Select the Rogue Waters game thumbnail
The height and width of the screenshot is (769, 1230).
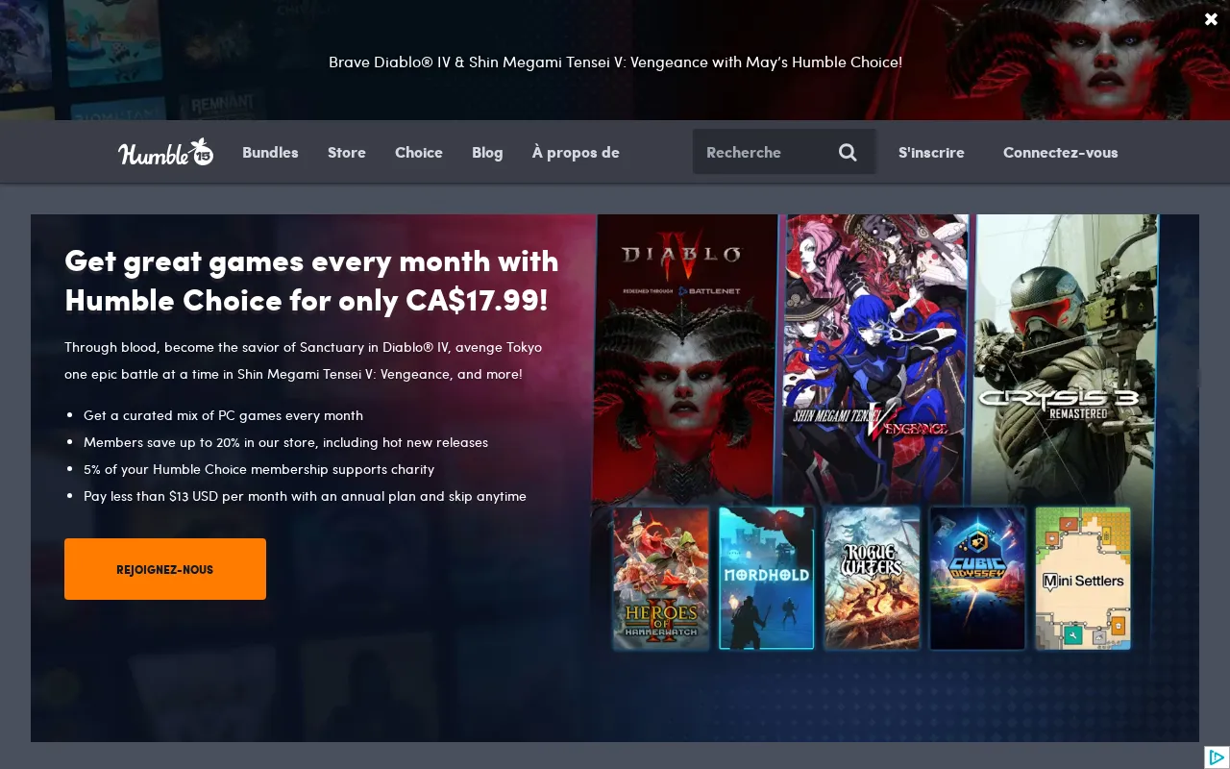click(x=873, y=578)
